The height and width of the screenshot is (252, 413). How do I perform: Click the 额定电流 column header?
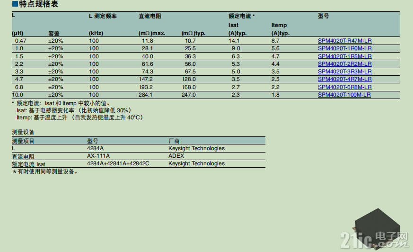pos(240,16)
